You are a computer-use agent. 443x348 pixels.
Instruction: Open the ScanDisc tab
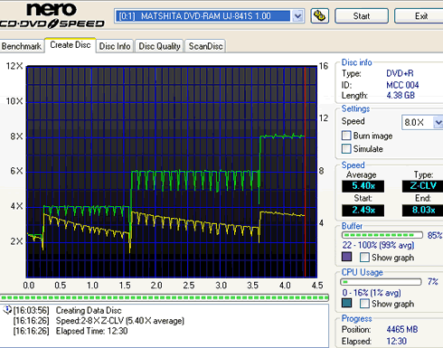click(205, 46)
